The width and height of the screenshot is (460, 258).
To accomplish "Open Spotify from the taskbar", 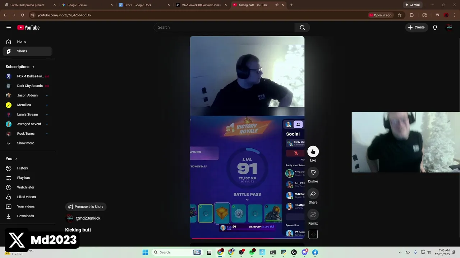I will (x=252, y=252).
